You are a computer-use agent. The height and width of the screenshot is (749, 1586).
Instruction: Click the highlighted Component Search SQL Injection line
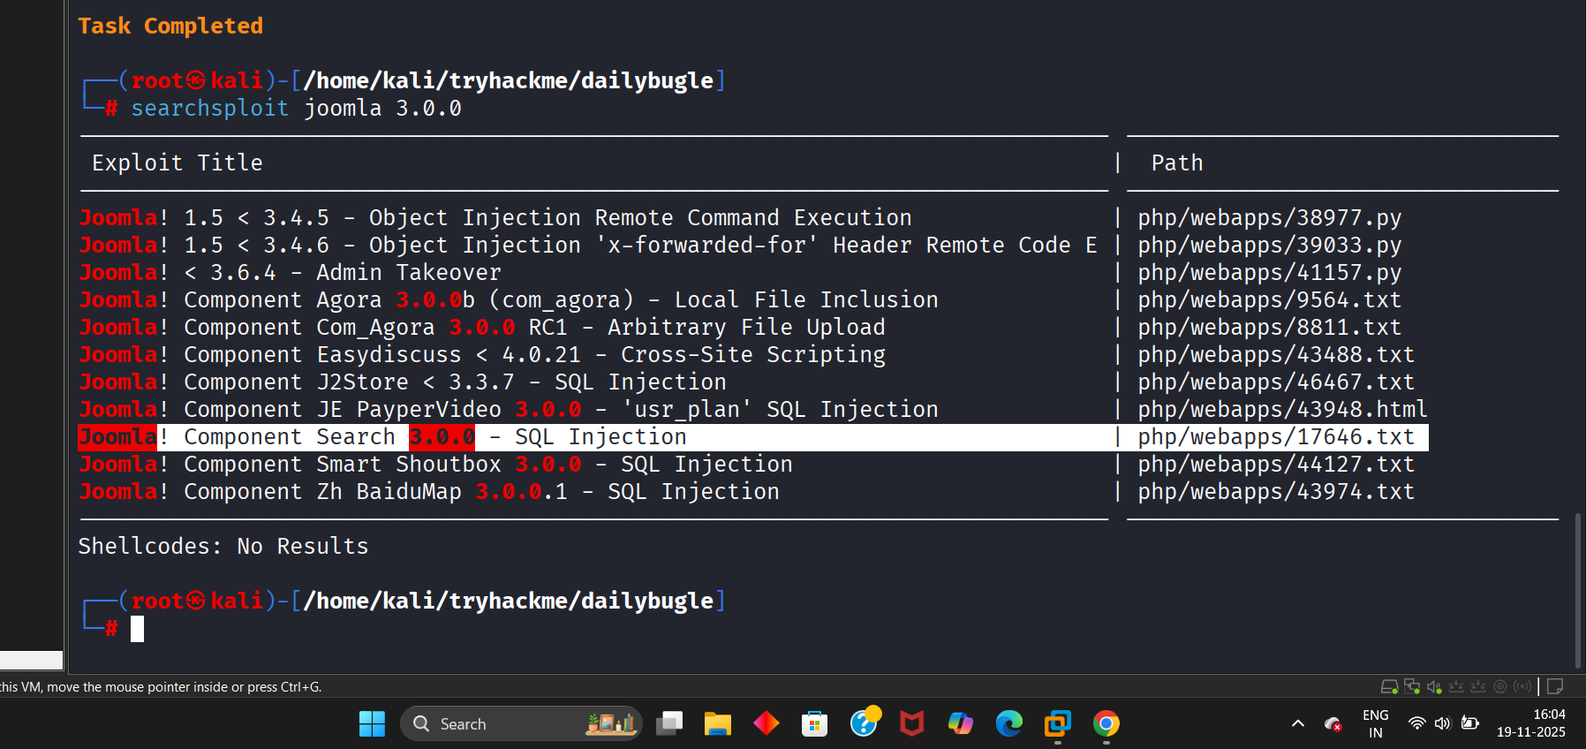click(600, 437)
